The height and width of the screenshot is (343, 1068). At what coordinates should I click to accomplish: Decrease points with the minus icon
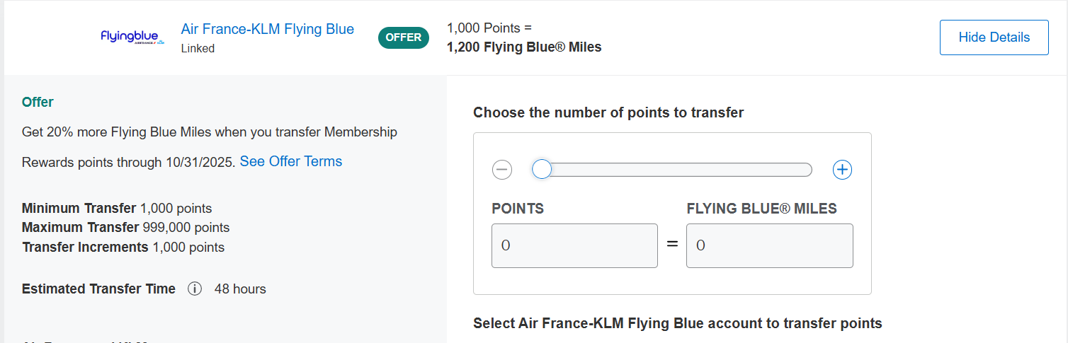pos(502,170)
